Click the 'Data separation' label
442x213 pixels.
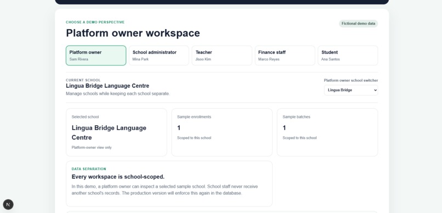(89, 169)
